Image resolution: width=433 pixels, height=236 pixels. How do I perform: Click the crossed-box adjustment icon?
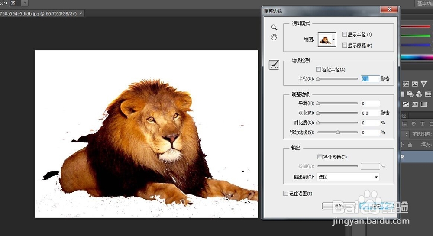click(415, 104)
